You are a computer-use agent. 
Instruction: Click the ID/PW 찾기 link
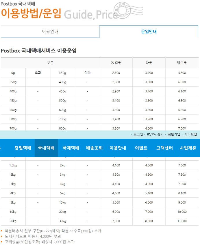[155, 134]
